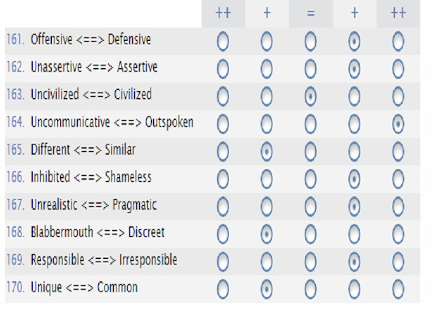The width and height of the screenshot is (436, 327).
Task: Select slightly Discreet on item 168
Action: coord(354,234)
